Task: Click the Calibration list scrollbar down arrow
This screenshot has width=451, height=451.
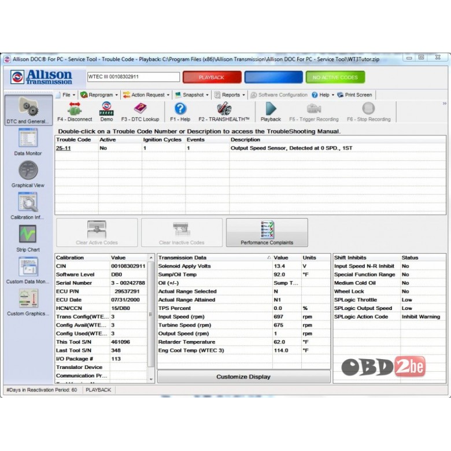Action: pyautogui.click(x=151, y=380)
